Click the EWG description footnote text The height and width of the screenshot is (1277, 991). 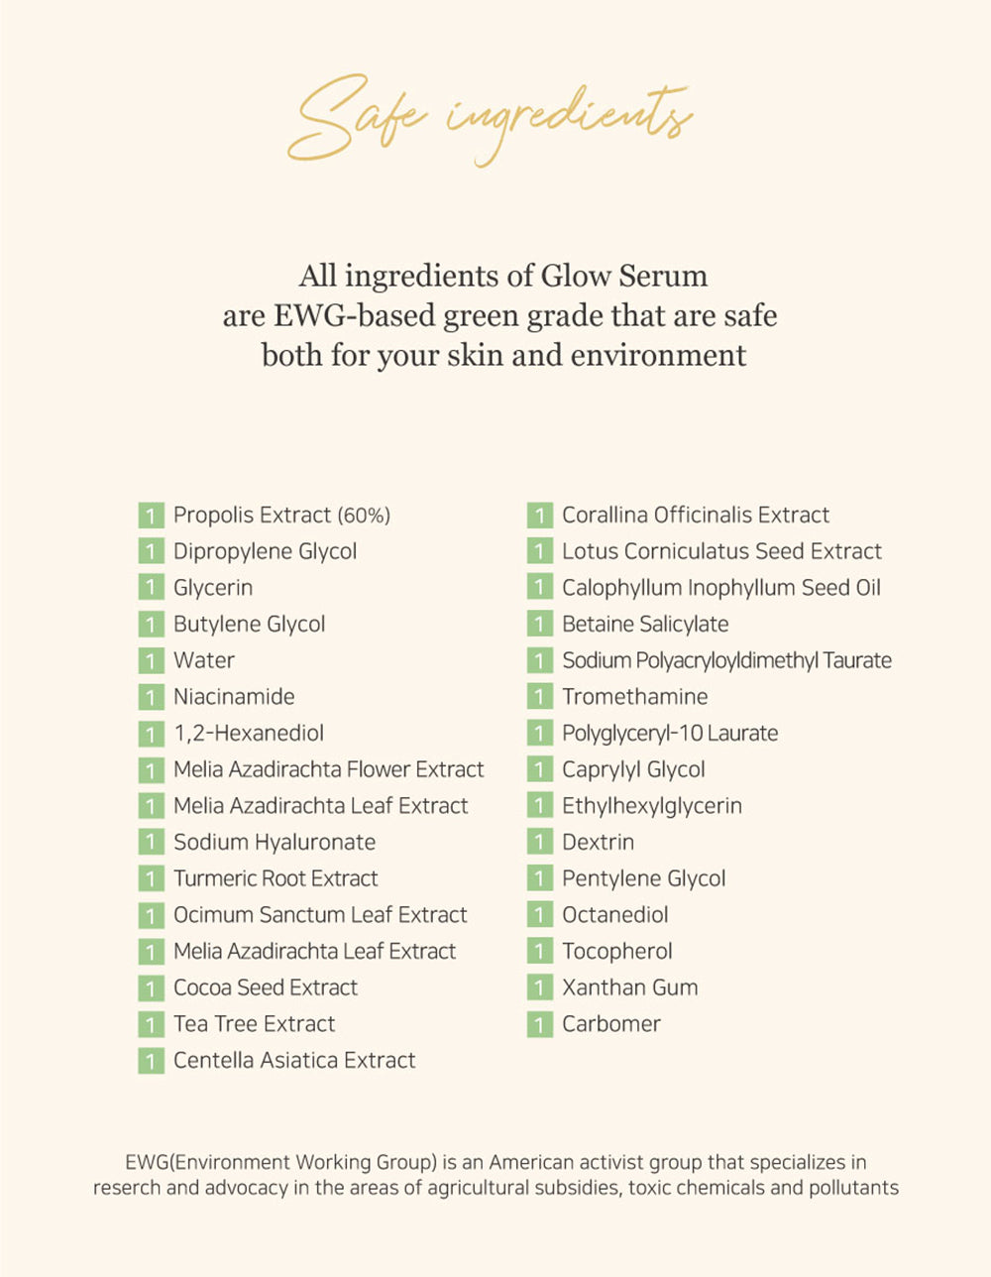pyautogui.click(x=495, y=1175)
